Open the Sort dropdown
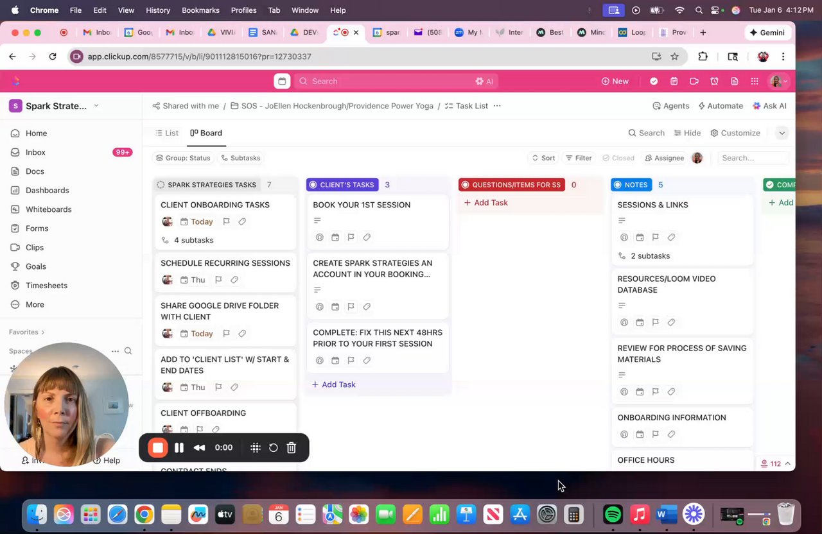The image size is (822, 534). tap(543, 158)
